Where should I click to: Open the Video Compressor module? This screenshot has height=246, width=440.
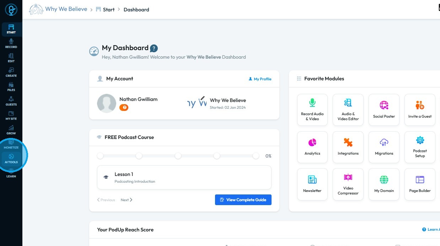[x=348, y=184]
